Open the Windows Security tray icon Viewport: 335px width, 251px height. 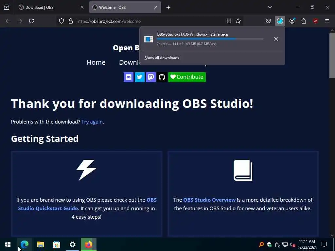(269, 244)
